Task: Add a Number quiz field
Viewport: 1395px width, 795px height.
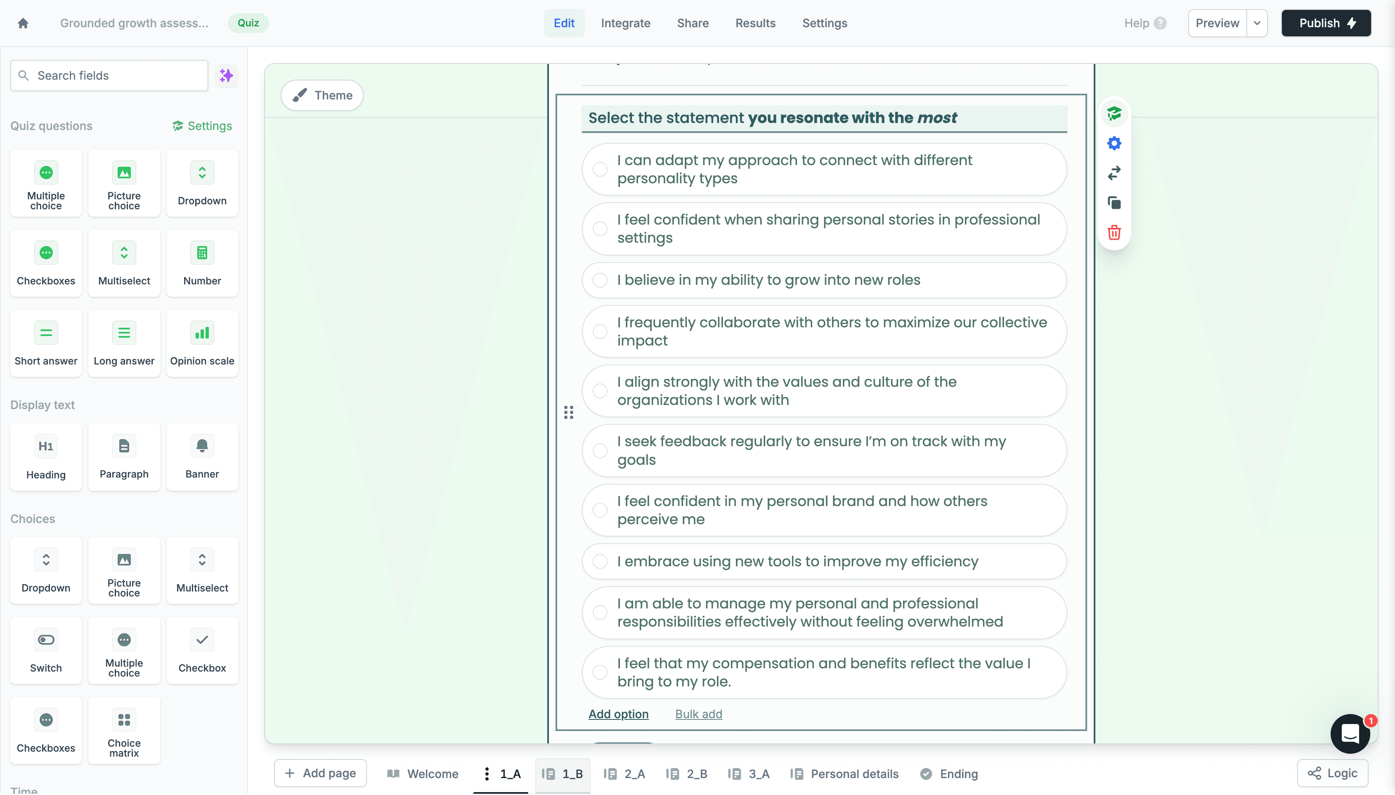Action: (x=202, y=264)
